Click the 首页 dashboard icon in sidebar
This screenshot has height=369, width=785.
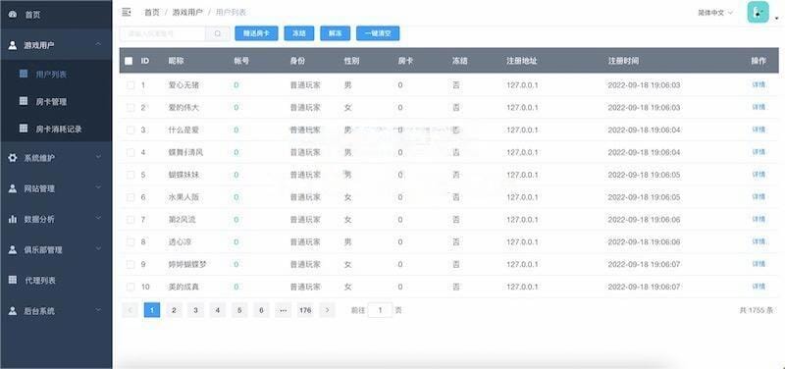(13, 15)
